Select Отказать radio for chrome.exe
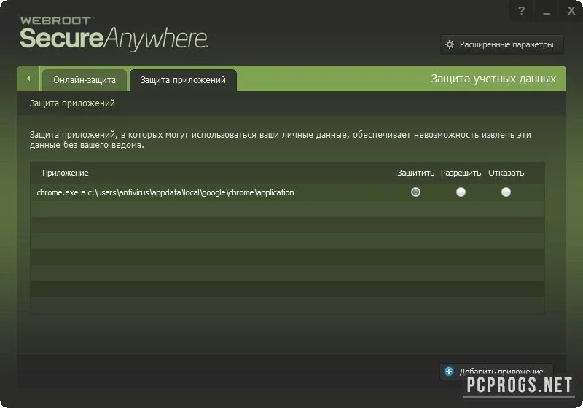The height and width of the screenshot is (408, 583). click(506, 192)
